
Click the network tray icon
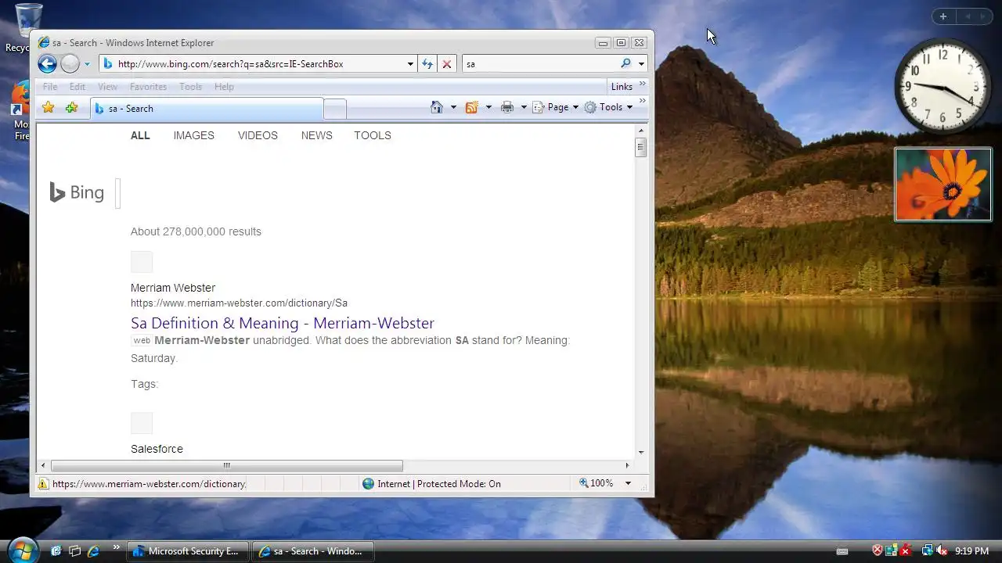pos(927,551)
